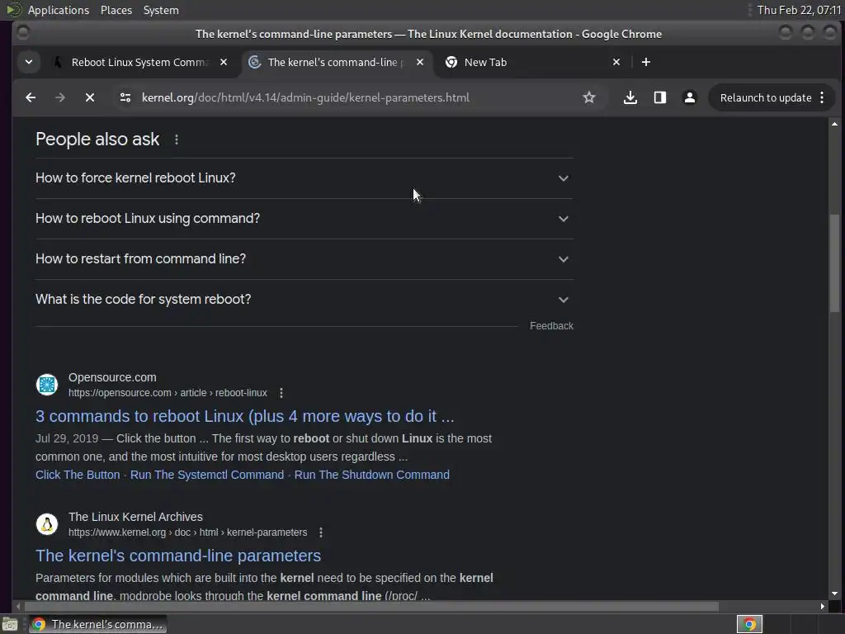
Task: View site information icon in address bar
Action: coord(125,97)
